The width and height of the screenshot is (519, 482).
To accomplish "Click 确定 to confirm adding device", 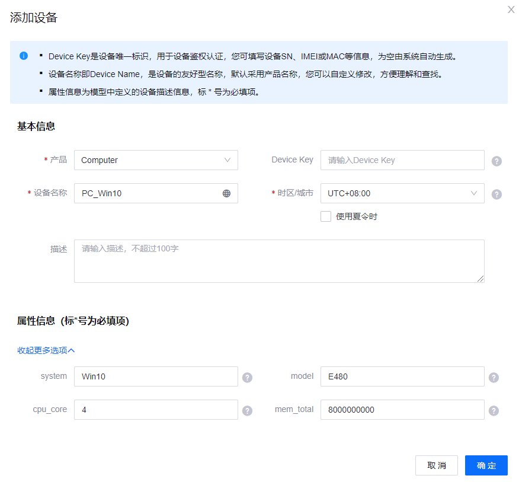I will click(486, 465).
